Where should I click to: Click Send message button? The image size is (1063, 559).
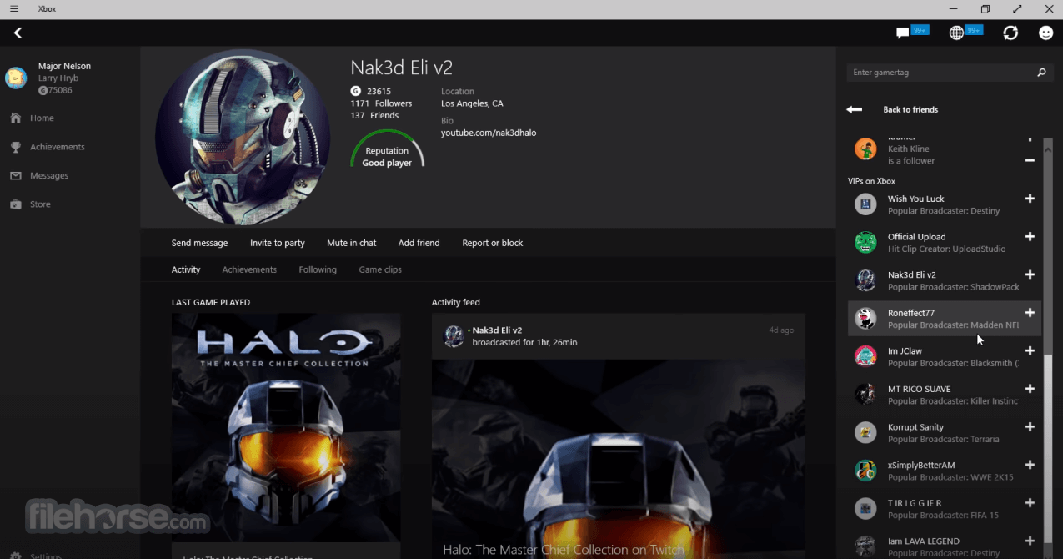[x=199, y=243]
